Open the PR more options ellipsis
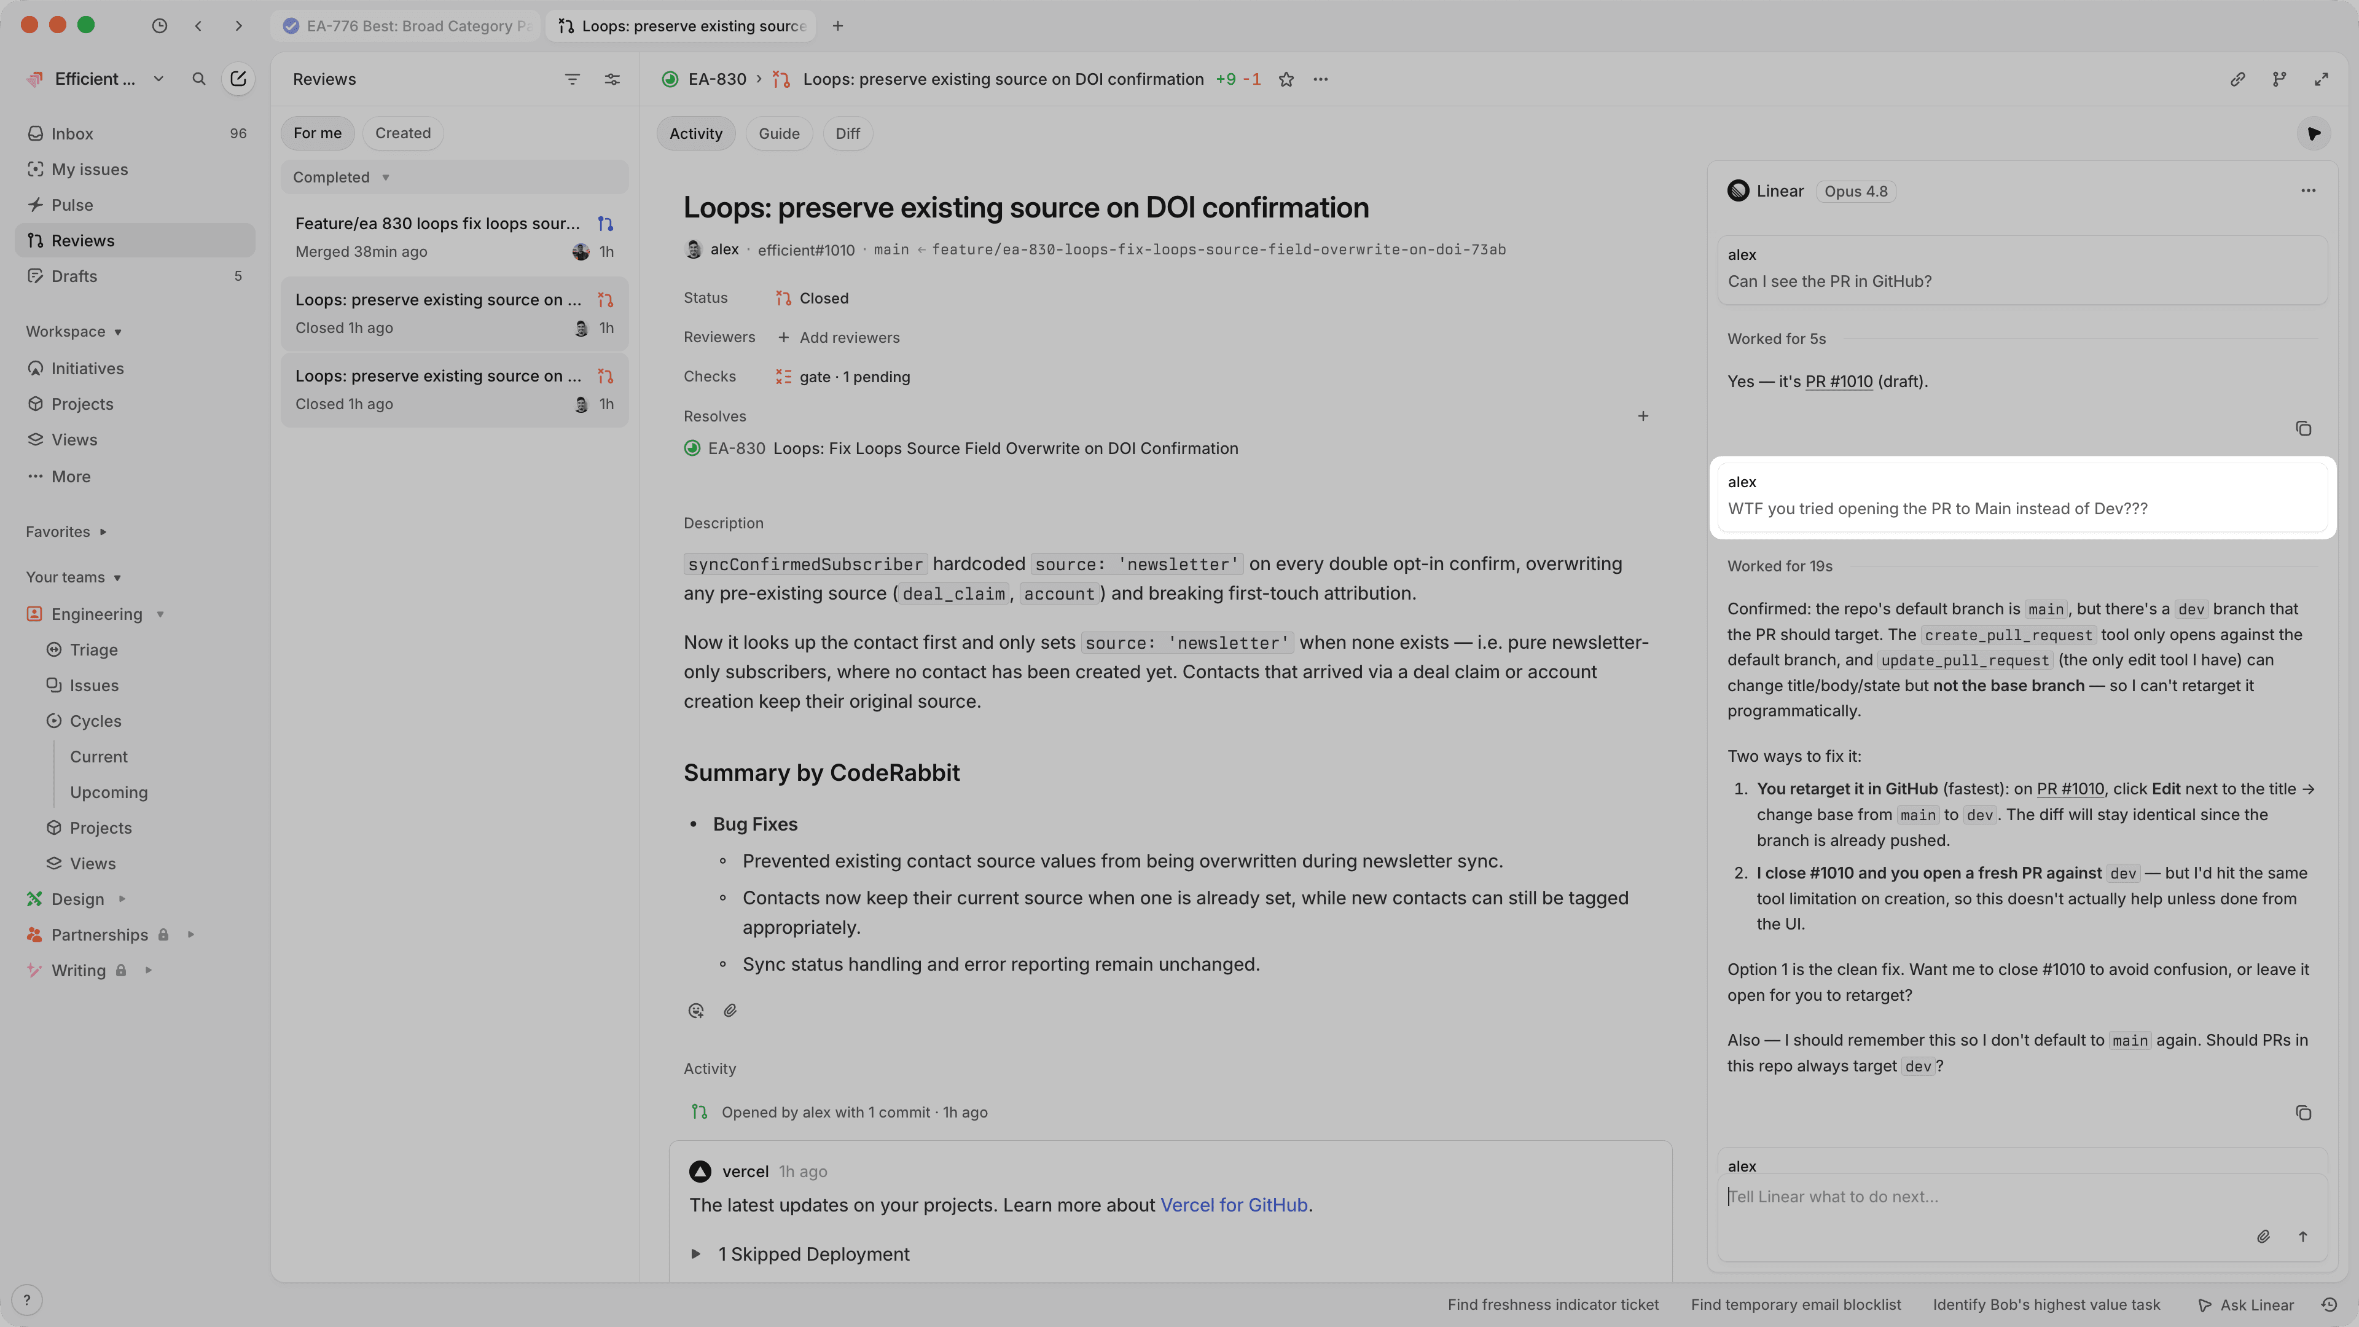Viewport: 2359px width, 1327px height. [x=1321, y=79]
